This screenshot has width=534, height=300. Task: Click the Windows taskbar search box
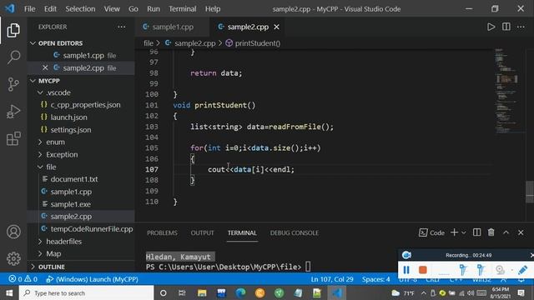click(87, 292)
